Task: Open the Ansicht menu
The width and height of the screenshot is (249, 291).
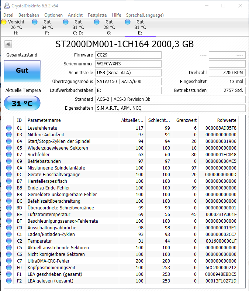Action: [75, 15]
